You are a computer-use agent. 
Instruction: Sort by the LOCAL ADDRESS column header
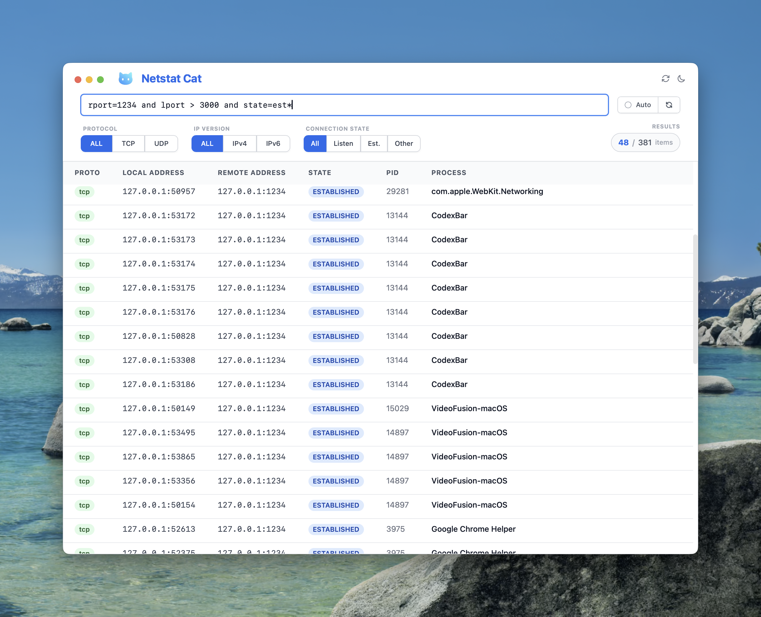153,173
